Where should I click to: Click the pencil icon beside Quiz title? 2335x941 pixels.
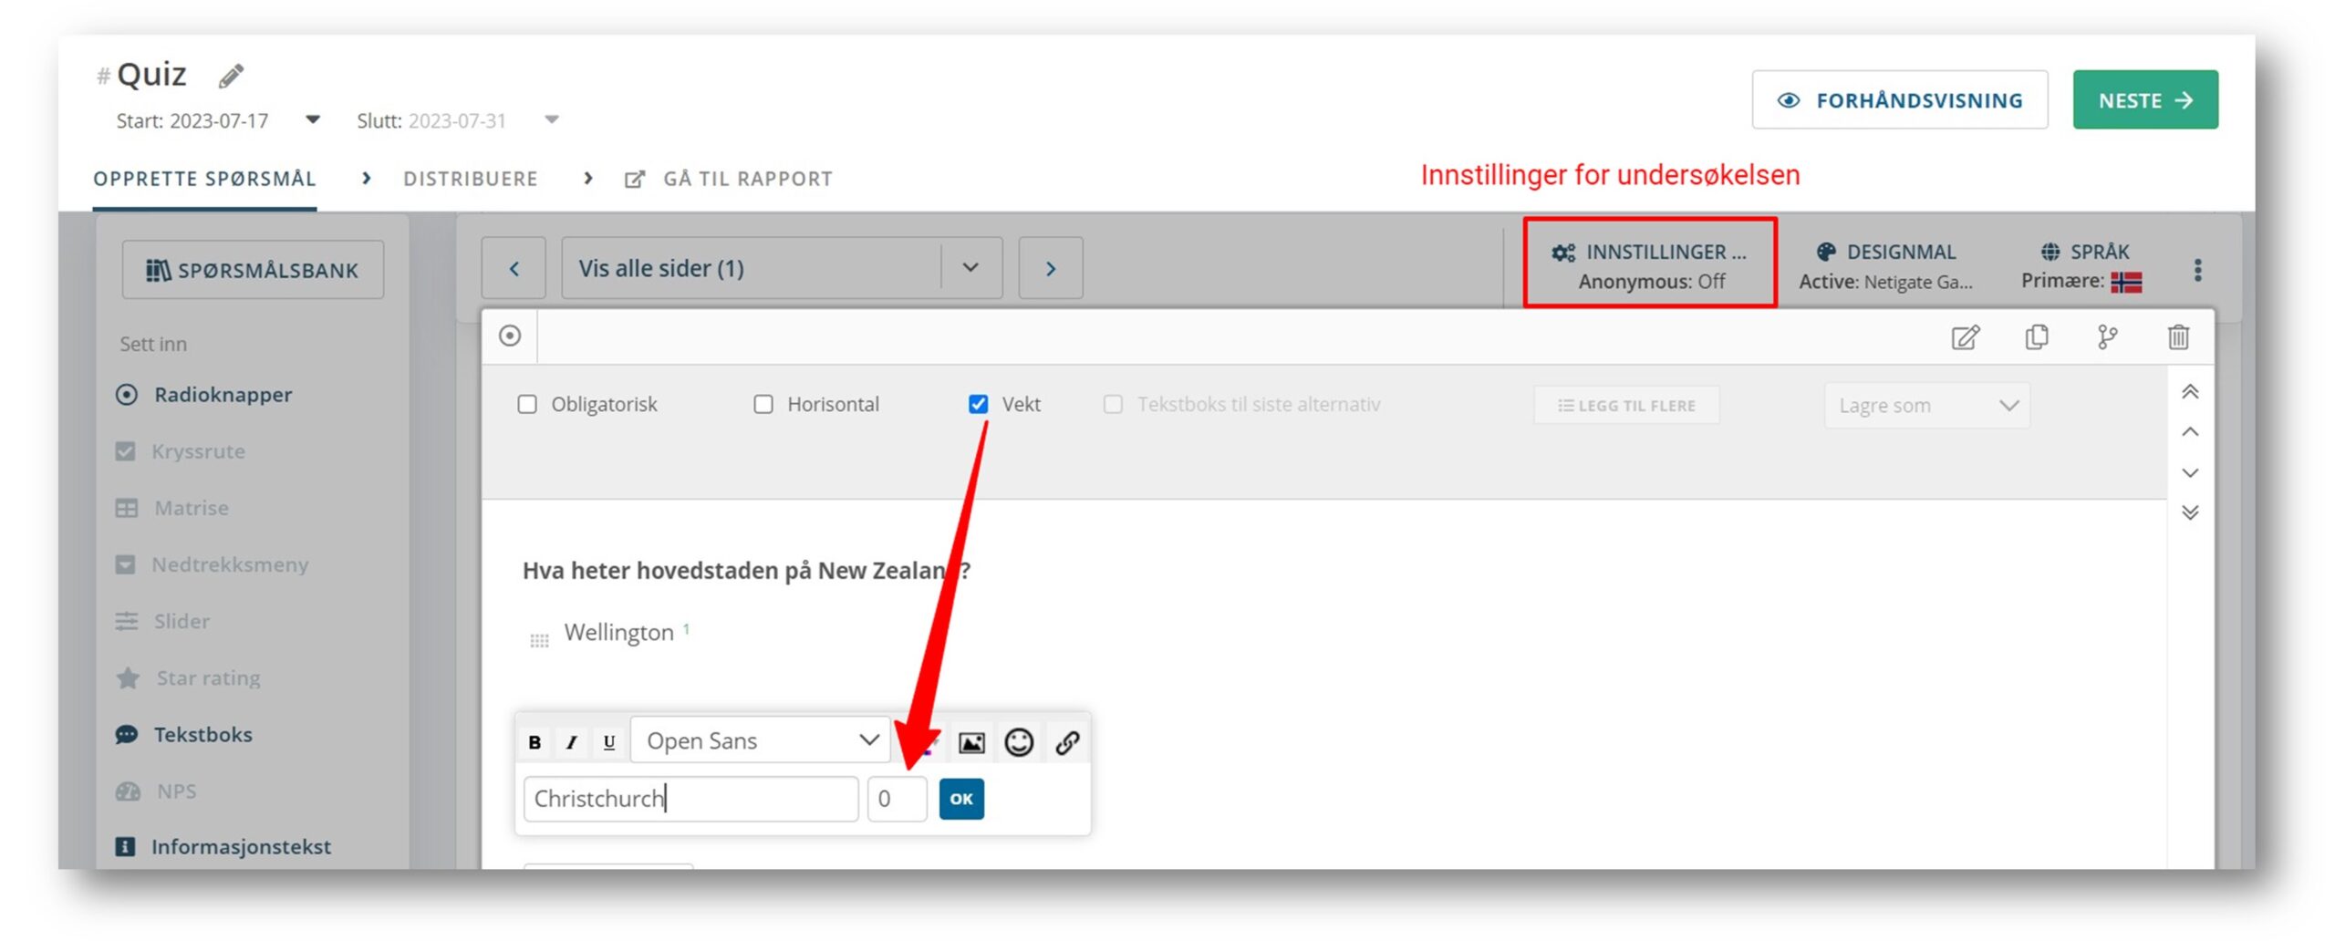[231, 76]
